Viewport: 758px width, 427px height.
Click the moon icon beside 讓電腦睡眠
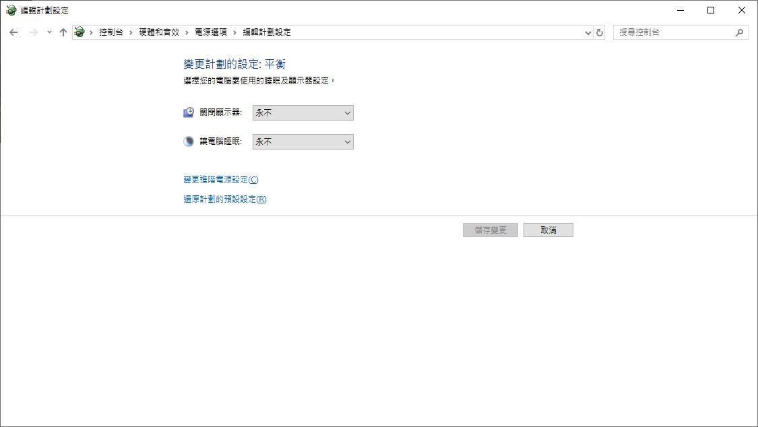189,141
